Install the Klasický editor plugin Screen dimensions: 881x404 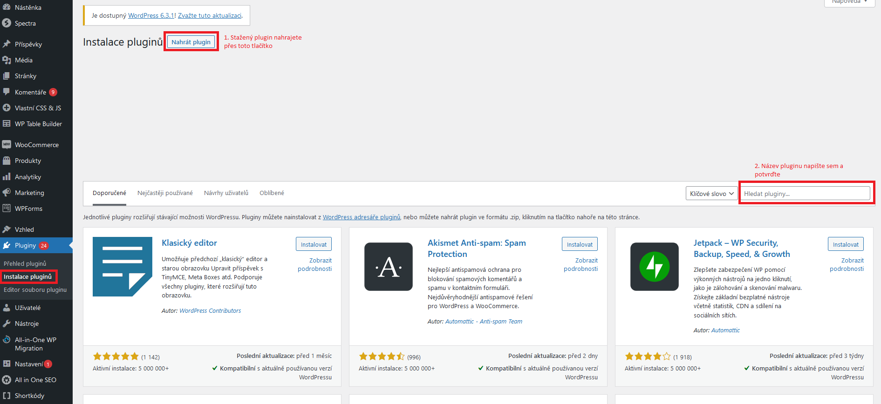[x=314, y=244]
